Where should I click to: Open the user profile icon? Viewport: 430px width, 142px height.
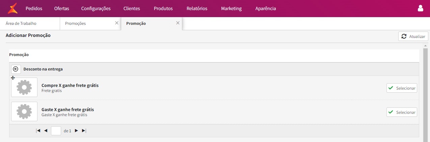421,8
